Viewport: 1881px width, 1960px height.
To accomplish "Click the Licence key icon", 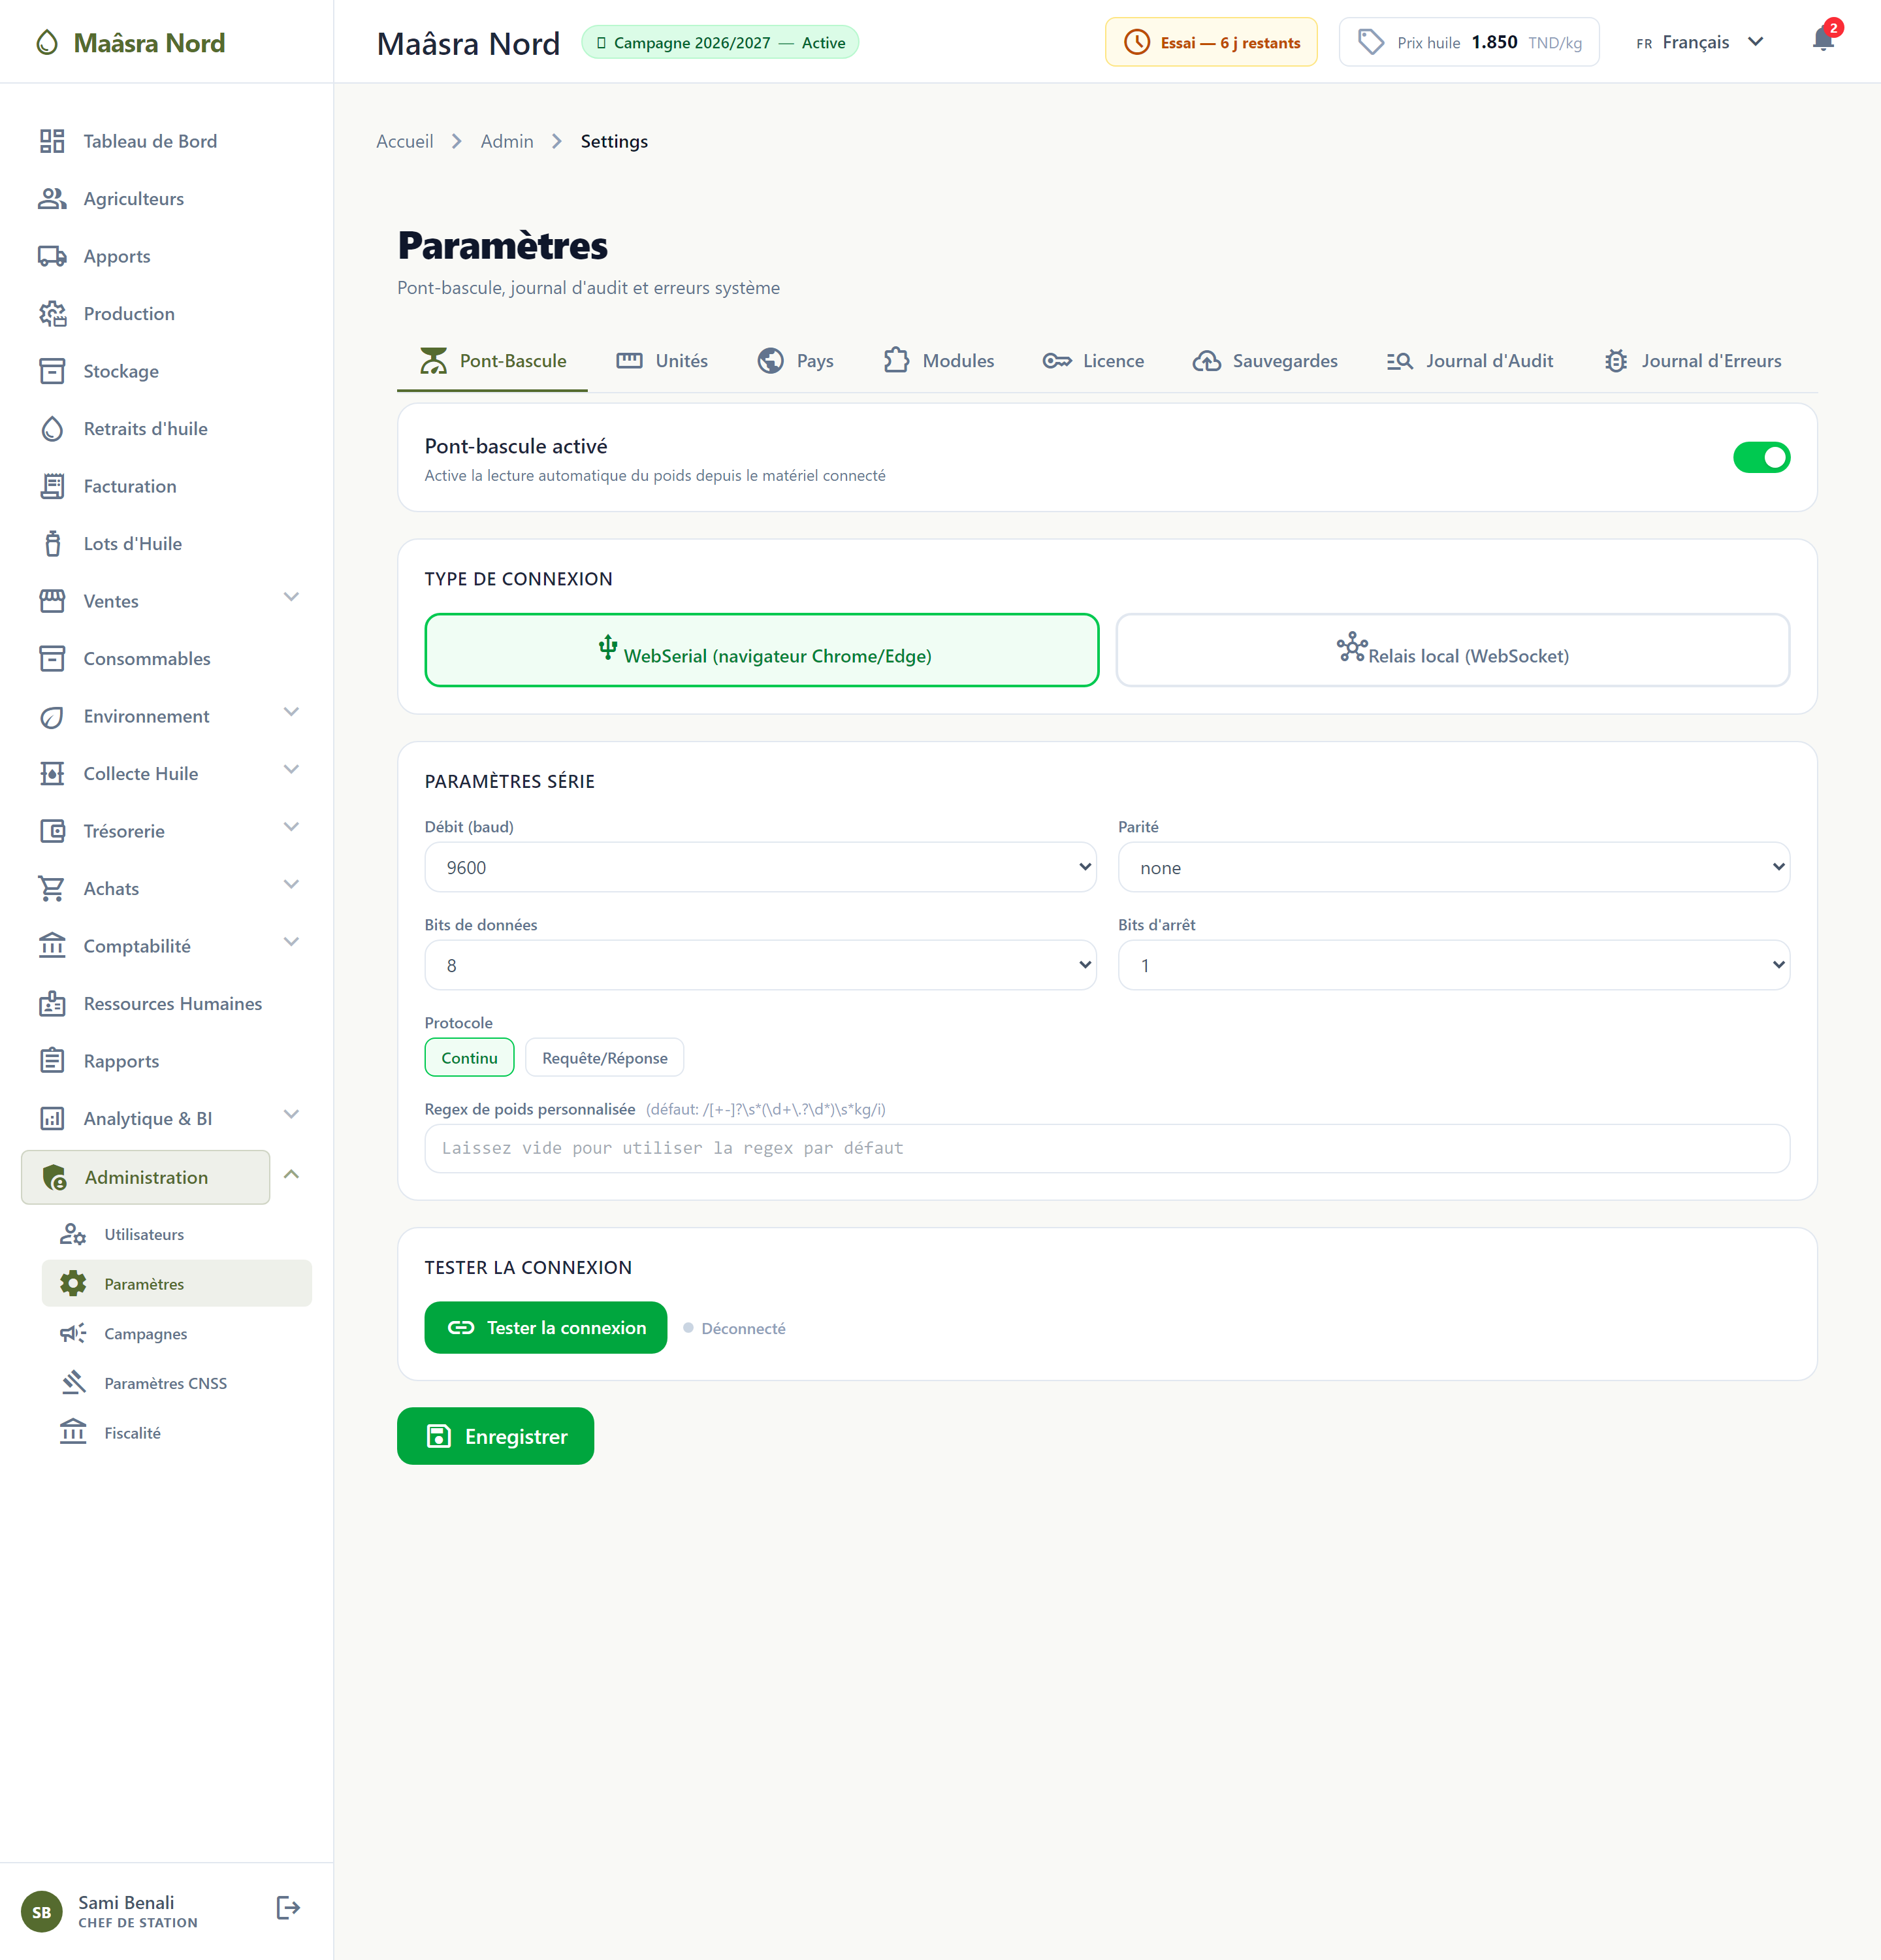I will pyautogui.click(x=1057, y=361).
